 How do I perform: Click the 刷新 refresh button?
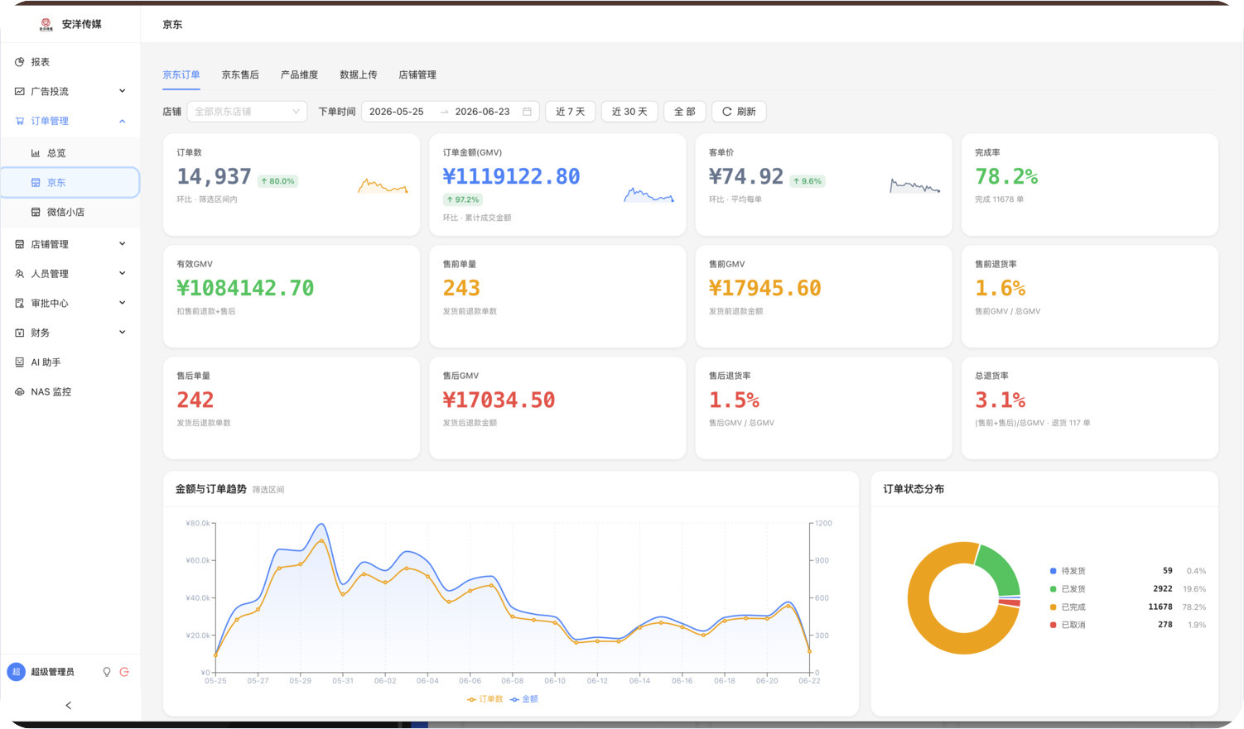(739, 112)
